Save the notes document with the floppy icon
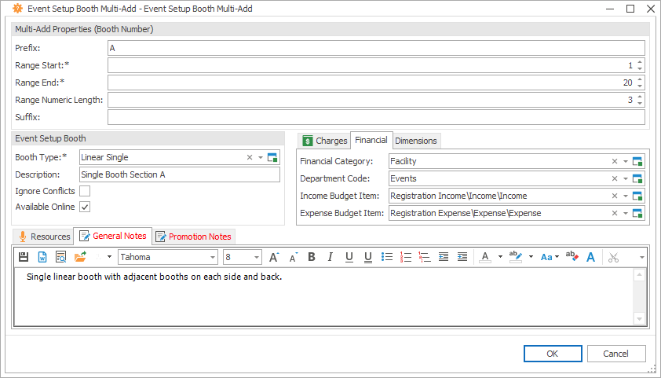 pyautogui.click(x=24, y=257)
